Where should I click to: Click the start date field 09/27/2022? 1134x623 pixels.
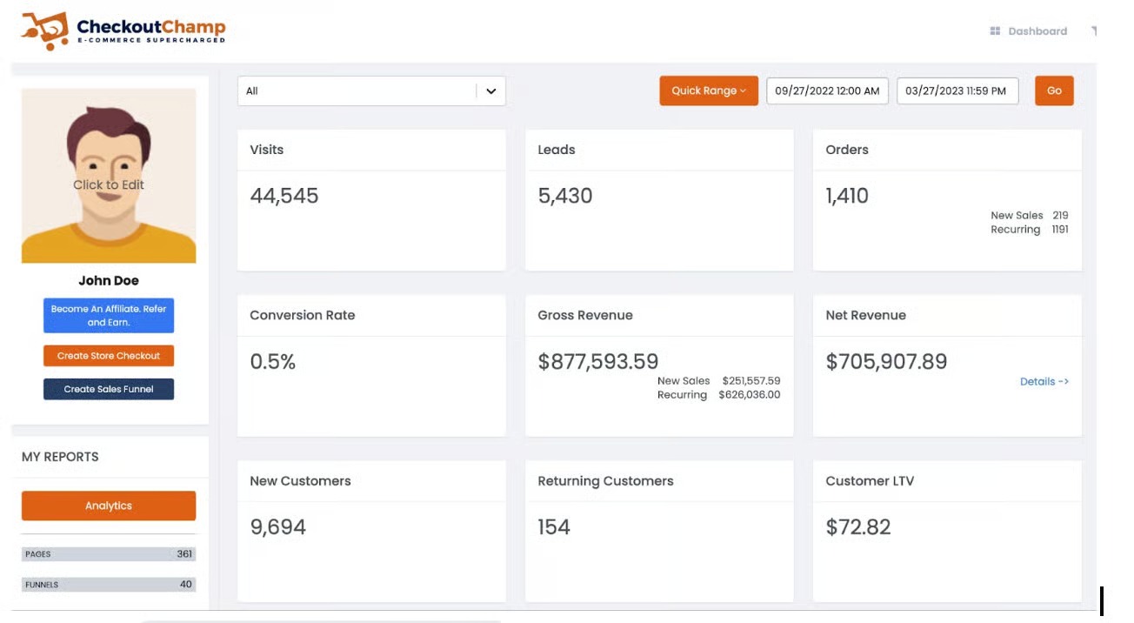tap(826, 90)
